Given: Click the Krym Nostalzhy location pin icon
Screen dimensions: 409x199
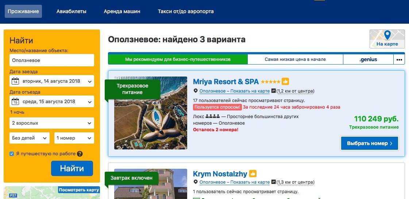Looking at the screenshot, I should tap(196, 182).
